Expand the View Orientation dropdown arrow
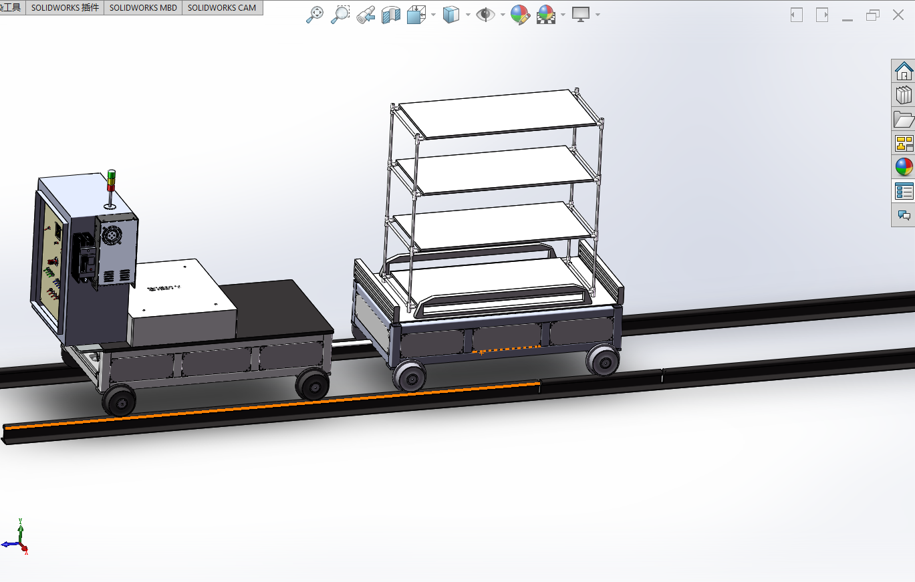This screenshot has height=582, width=915. click(x=434, y=15)
